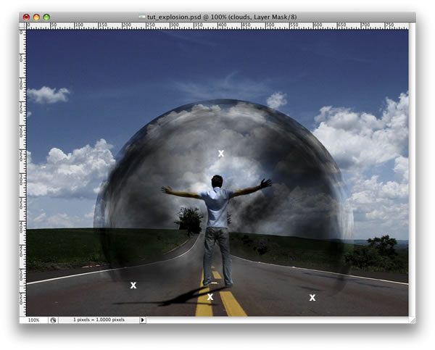The width and height of the screenshot is (435, 350).
Task: Click the horizontal ruler at 400 mark
Action: [x=218, y=26]
